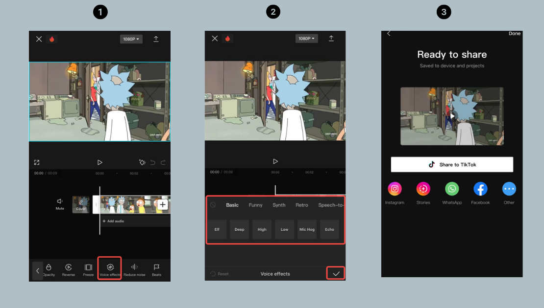
Task: Tap the flame icon in screen 1
Action: click(51, 39)
